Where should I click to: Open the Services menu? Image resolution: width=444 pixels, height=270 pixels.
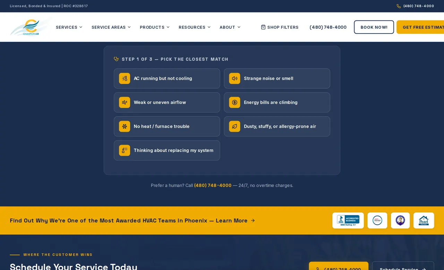click(x=69, y=27)
